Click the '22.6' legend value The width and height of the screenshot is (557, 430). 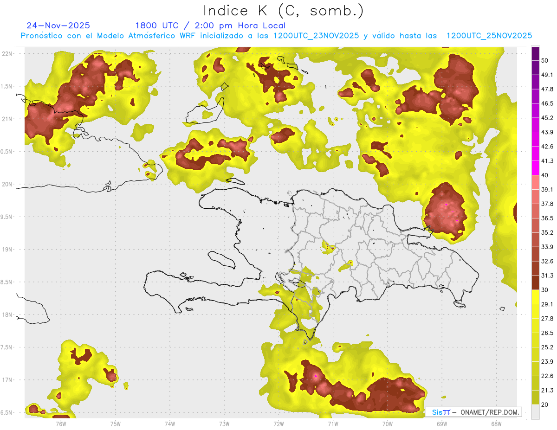(x=547, y=376)
